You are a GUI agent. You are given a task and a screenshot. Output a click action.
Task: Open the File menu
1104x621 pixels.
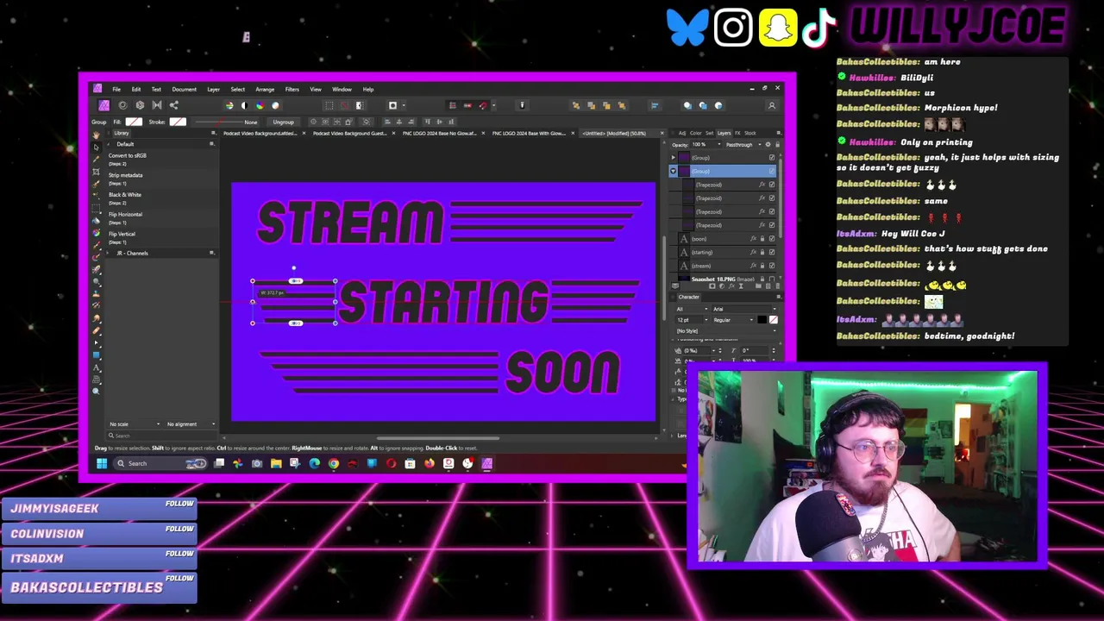tap(116, 89)
